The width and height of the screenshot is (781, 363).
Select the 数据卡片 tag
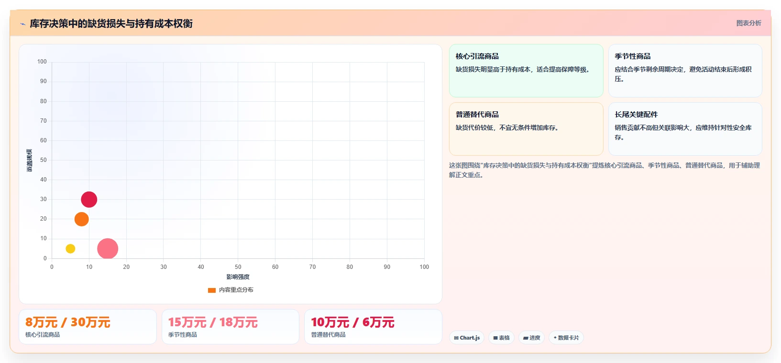(566, 338)
